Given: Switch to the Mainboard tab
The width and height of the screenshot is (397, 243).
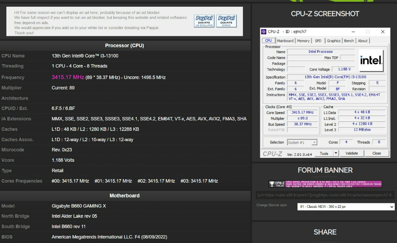Looking at the screenshot, I should (285, 41).
